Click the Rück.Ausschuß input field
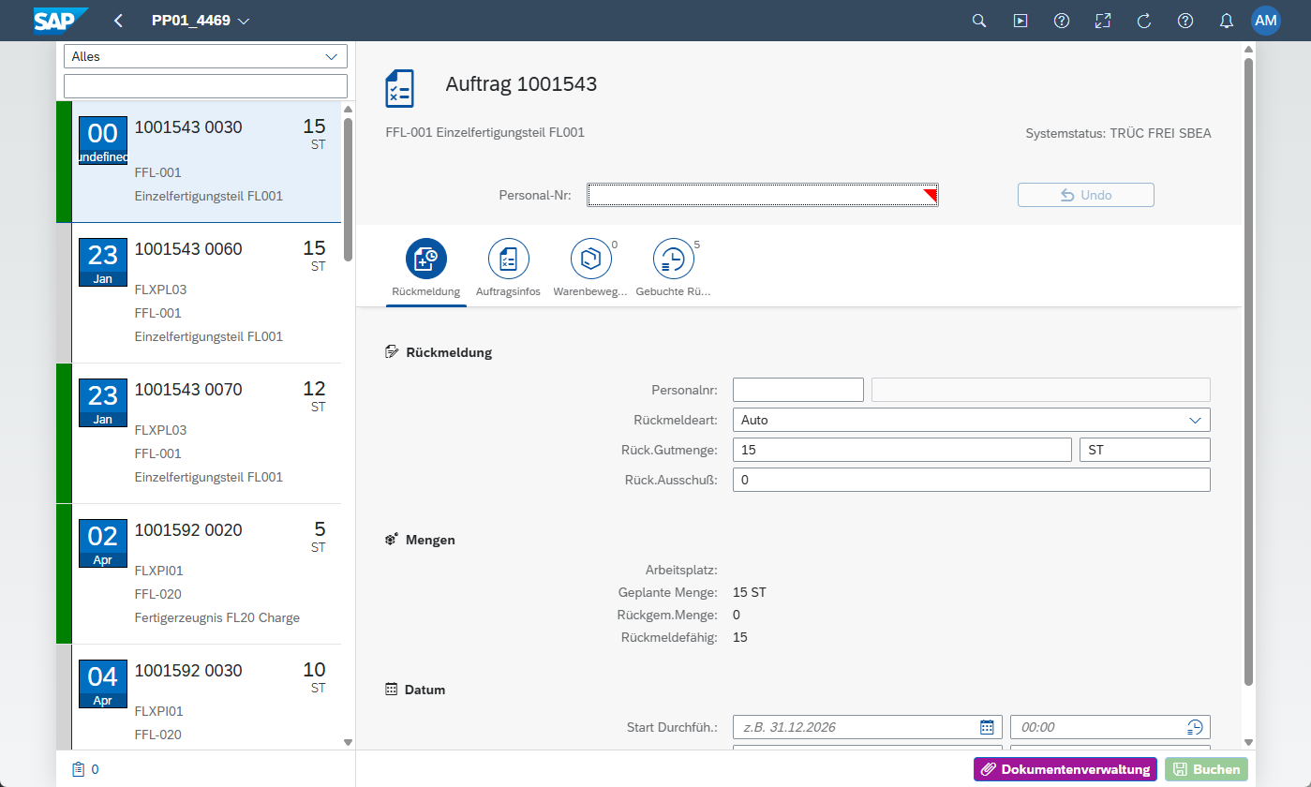The height and width of the screenshot is (787, 1311). 971,480
